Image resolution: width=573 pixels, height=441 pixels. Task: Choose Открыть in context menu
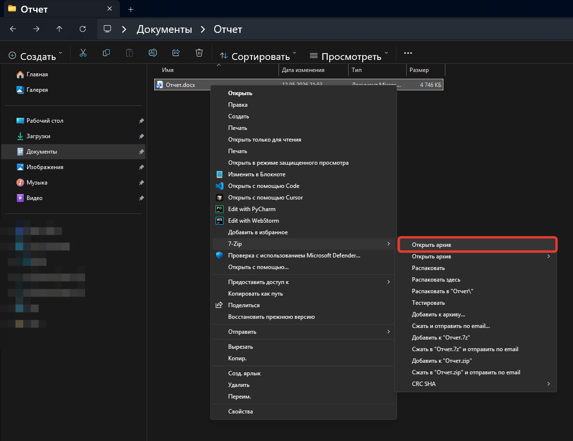coord(303,93)
